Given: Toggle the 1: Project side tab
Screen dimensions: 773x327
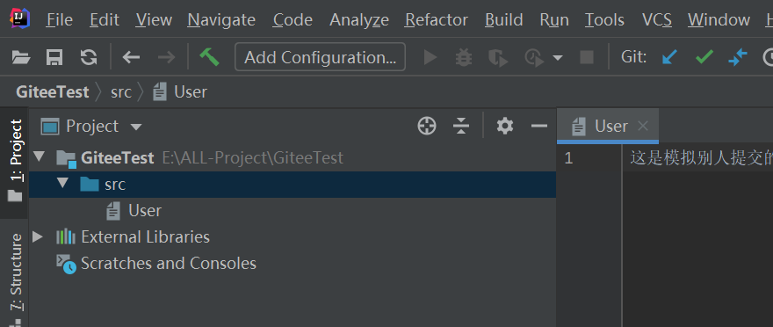Looking at the screenshot, I should coord(15,162).
